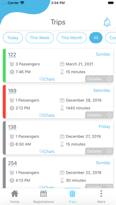Select the This Month filter

click(72, 38)
